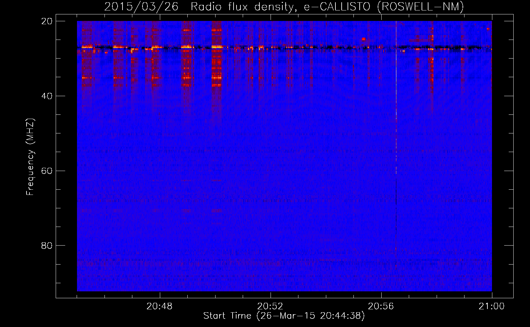The height and width of the screenshot is (327, 530).
Task: Click the '20:52' time tick label
Action: 270,306
